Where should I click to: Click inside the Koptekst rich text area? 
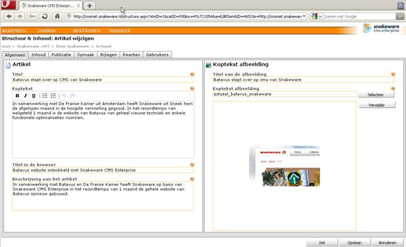pyautogui.click(x=103, y=129)
